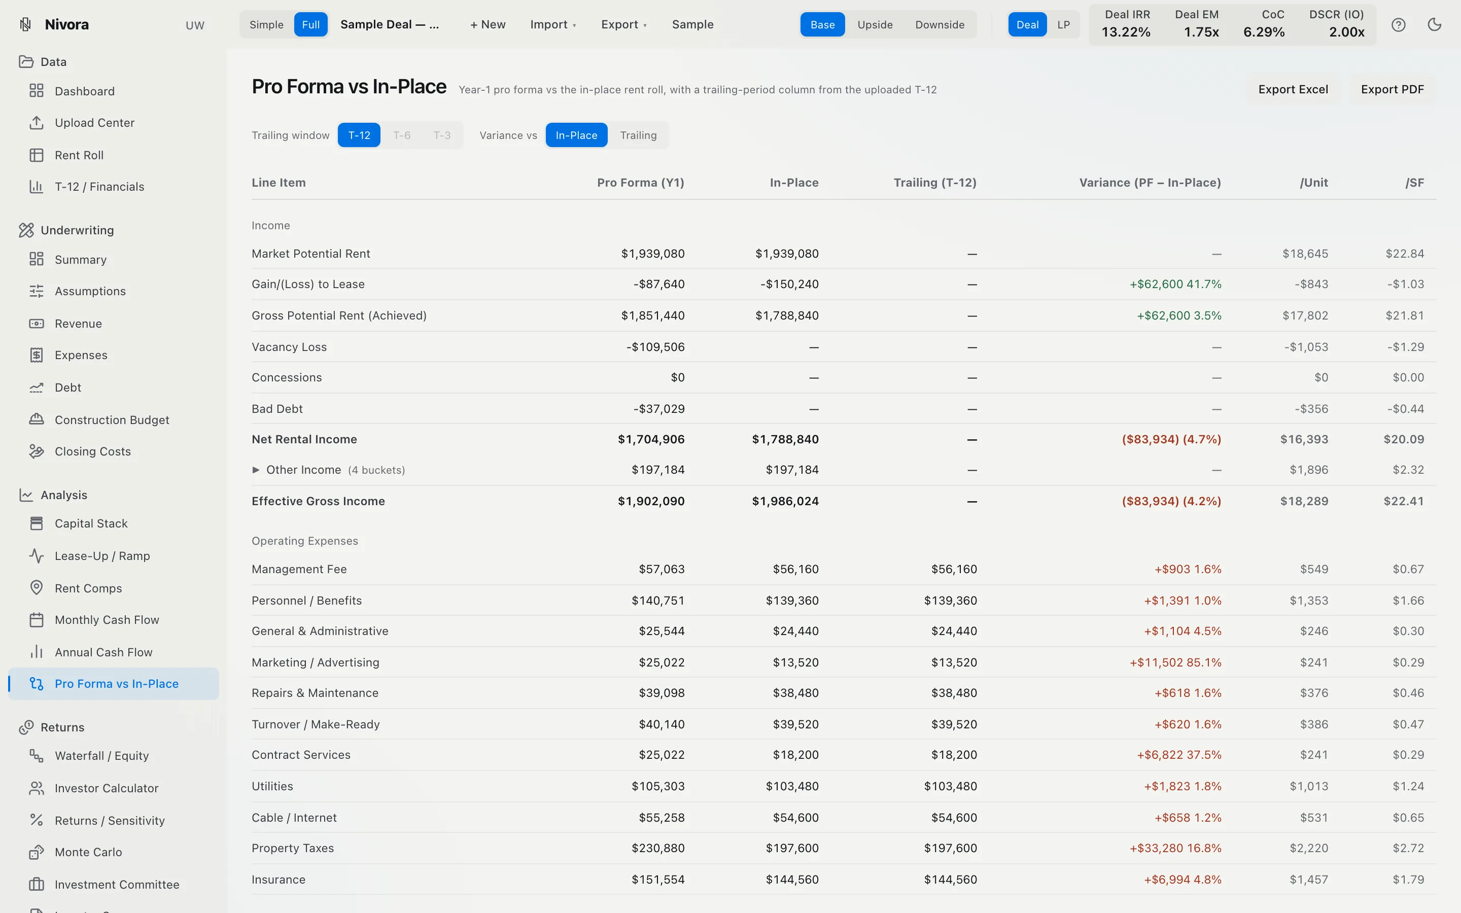The image size is (1461, 913).
Task: Click the Returns / Sensitivity percent icon
Action: click(x=36, y=820)
